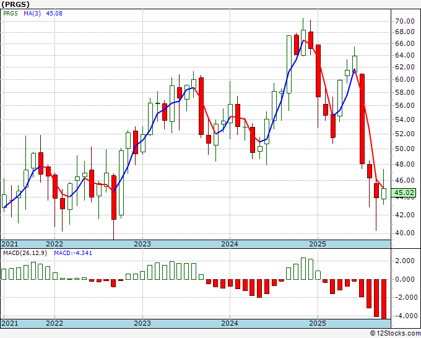Click 2025 on the MACD timeline
This screenshot has height=338, width=421.
point(318,323)
